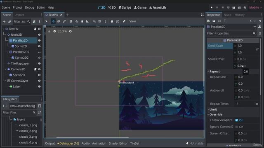Open the Debugger (16) bottom panel

68,143
